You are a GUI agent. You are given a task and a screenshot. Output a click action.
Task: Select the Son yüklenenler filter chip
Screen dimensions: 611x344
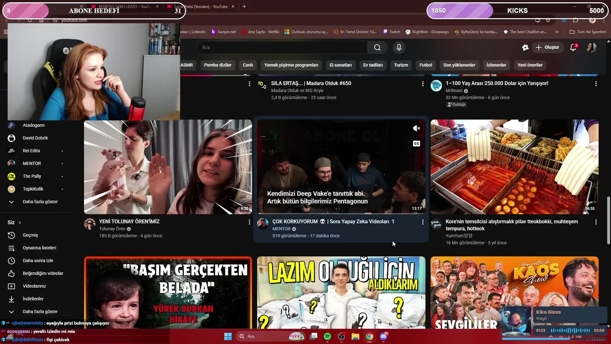tap(459, 65)
